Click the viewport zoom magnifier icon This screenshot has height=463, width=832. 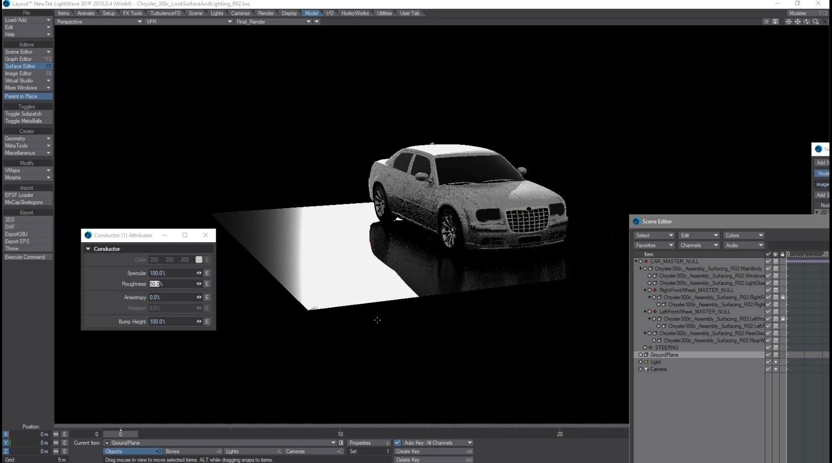816,22
